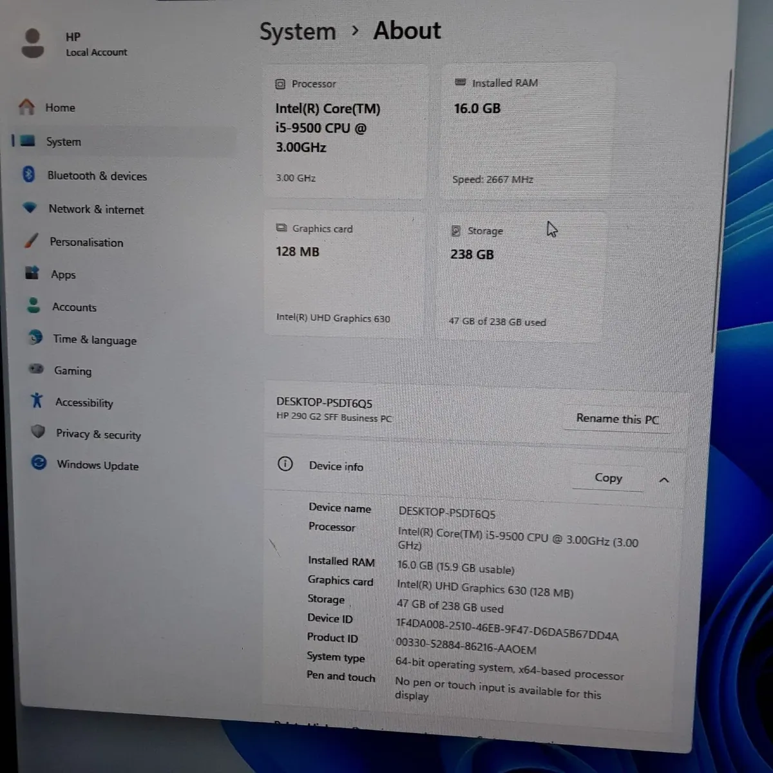
Task: Click the Privacy & security shield icon
Action: (x=38, y=432)
